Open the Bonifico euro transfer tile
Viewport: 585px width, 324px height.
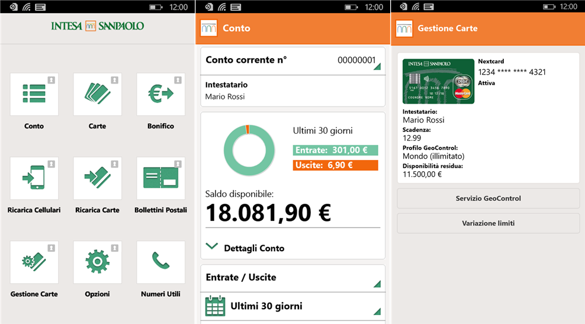(161, 94)
